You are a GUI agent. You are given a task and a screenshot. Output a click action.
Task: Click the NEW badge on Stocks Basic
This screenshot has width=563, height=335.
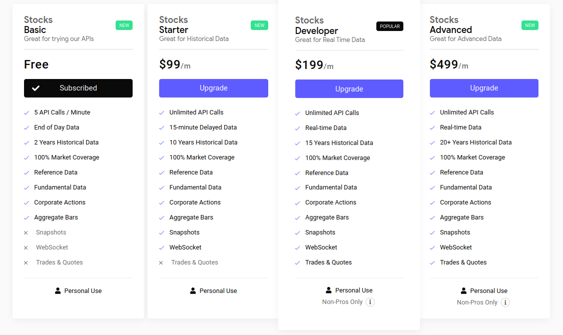click(124, 25)
